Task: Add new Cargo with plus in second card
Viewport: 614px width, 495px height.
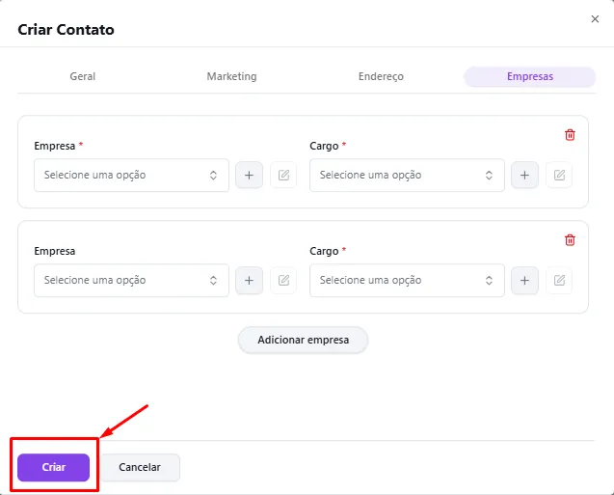Action: (524, 280)
